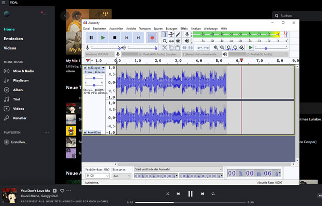Click the Redo arrow icon
This screenshot has height=206, width=322.
click(206, 48)
